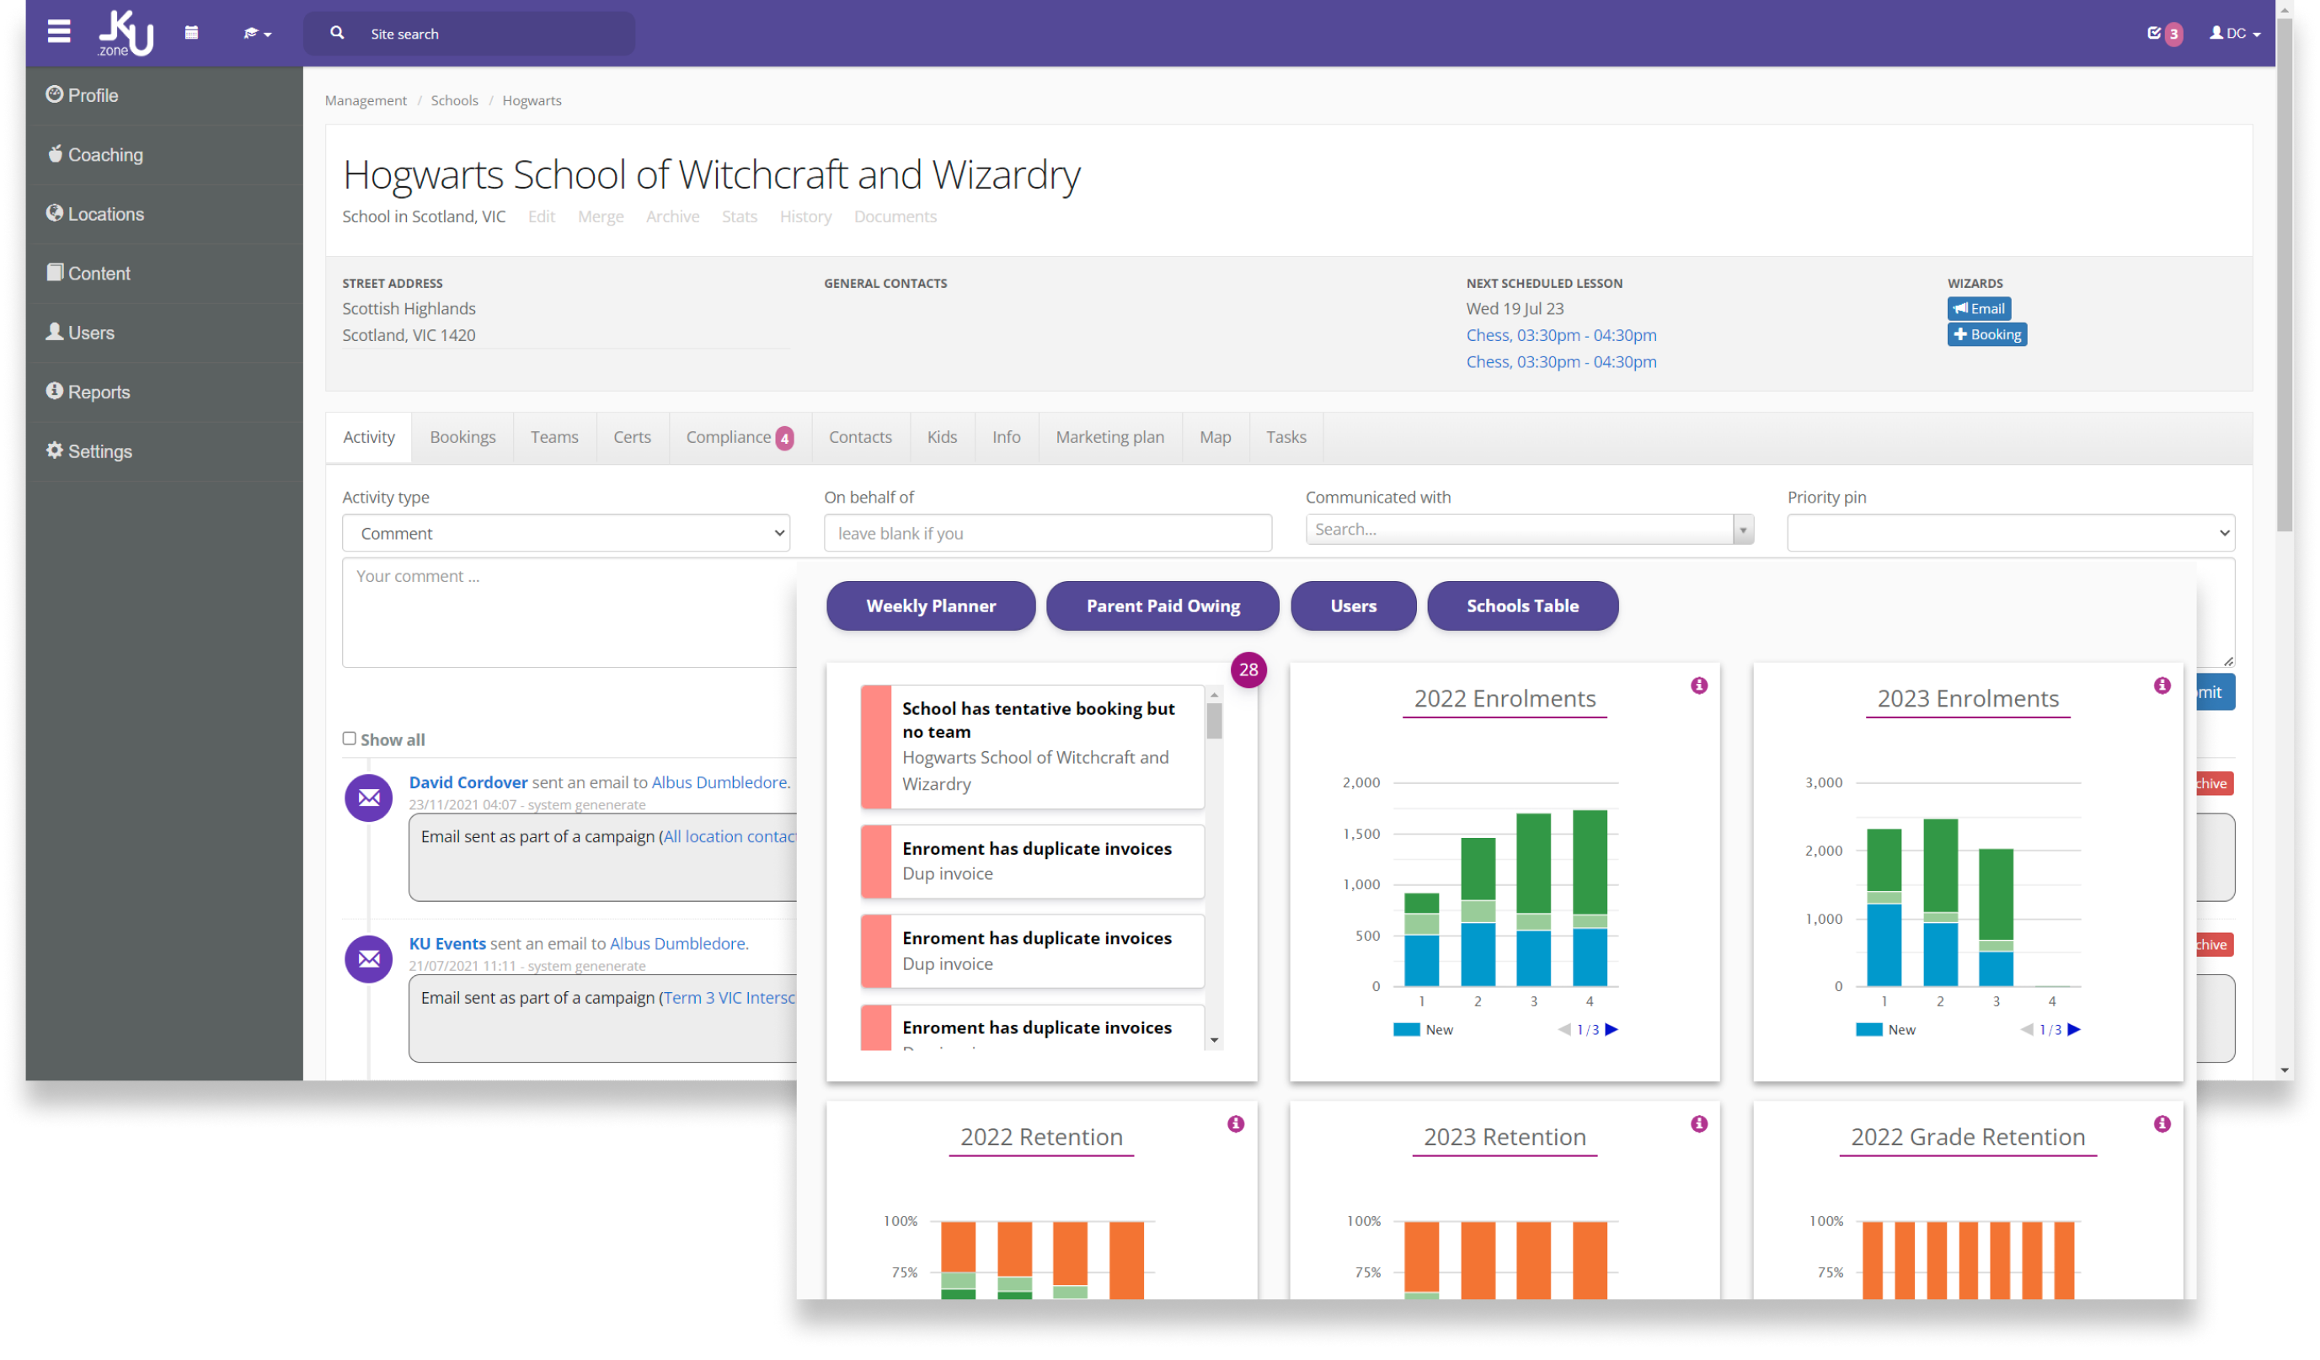Click the Reports info icon
The height and width of the screenshot is (1360, 2320).
(54, 391)
